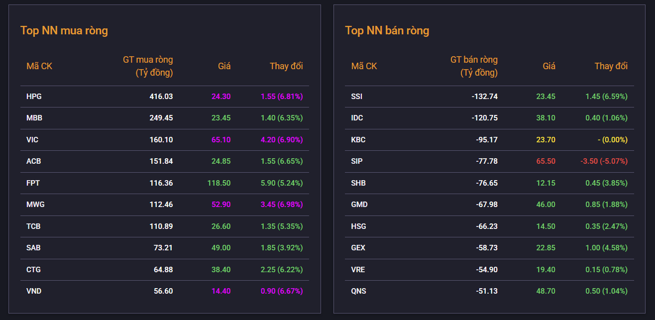Click KBC change - (0.00%)
This screenshot has height=320, width=655.
point(613,140)
